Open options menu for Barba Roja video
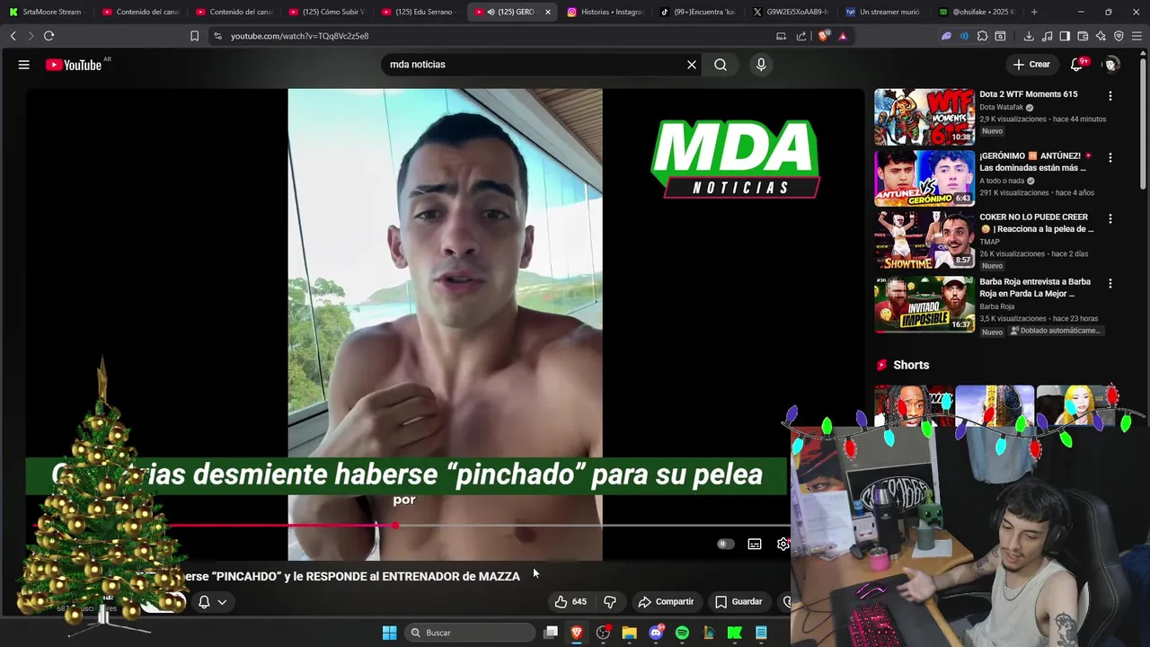 pos(1110,283)
